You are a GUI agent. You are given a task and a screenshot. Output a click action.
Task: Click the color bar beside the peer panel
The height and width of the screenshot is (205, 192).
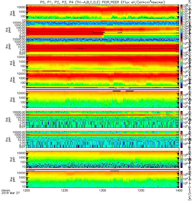pyautogui.click(x=182, y=80)
